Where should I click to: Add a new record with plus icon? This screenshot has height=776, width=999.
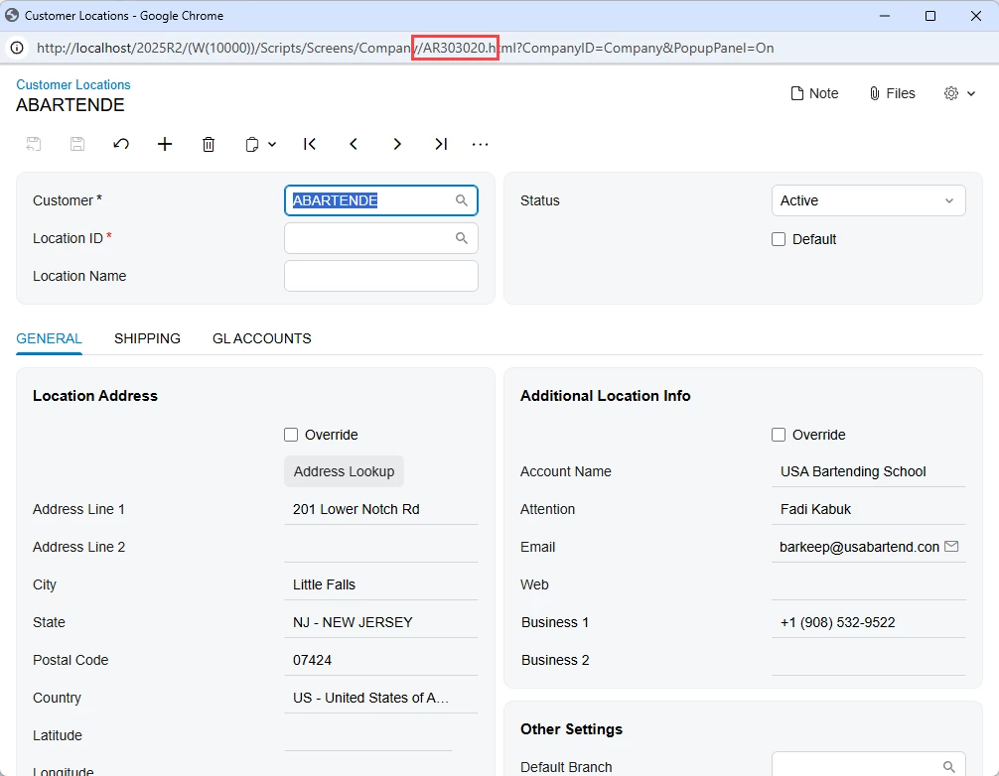tap(165, 144)
